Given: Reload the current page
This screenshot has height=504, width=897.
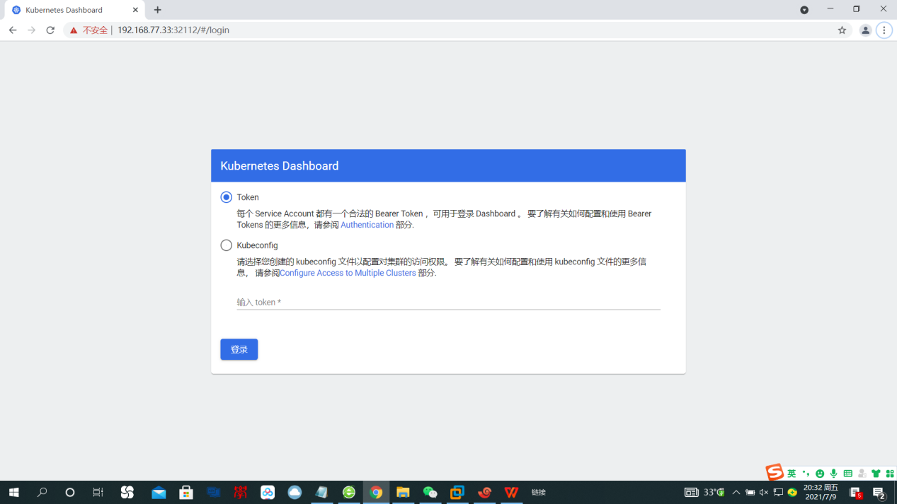Looking at the screenshot, I should 50,30.
